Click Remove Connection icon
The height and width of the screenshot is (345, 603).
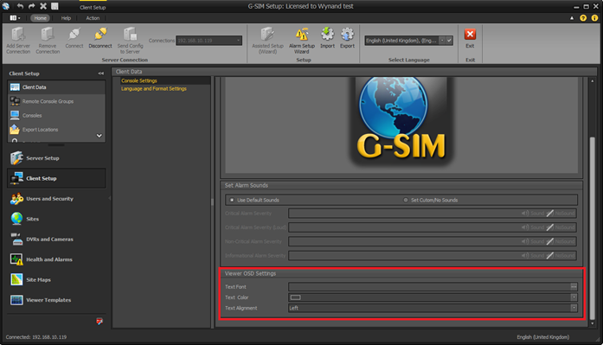48,35
